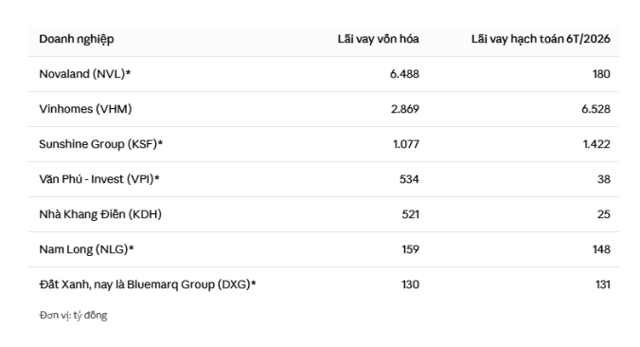The image size is (640, 347).
Task: Select the 521 value for Khang Điền
Action: coord(410,214)
